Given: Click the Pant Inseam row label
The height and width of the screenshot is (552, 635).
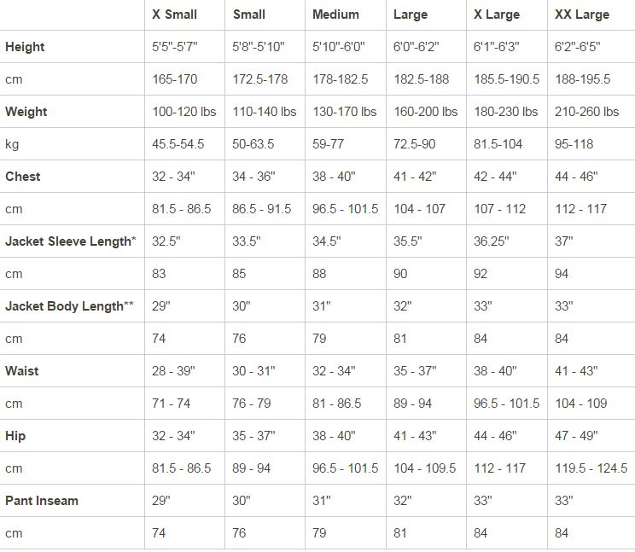Looking at the screenshot, I should point(42,501).
